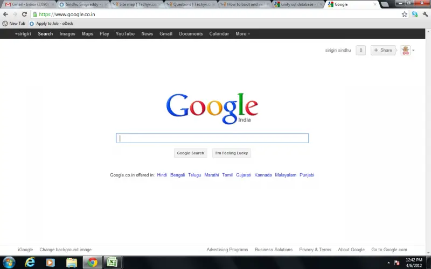The width and height of the screenshot is (431, 269).
Task: Click the profile picture avatar
Action: pos(406,50)
